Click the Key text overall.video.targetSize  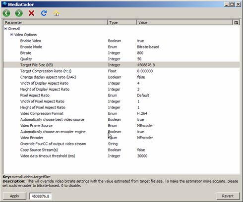coord(31,177)
